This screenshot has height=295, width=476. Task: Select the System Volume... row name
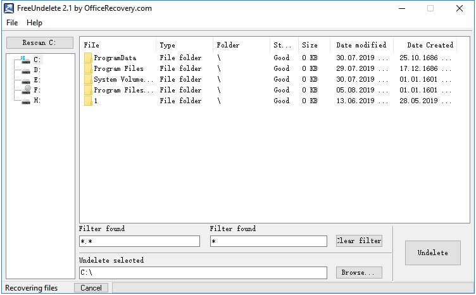(123, 80)
